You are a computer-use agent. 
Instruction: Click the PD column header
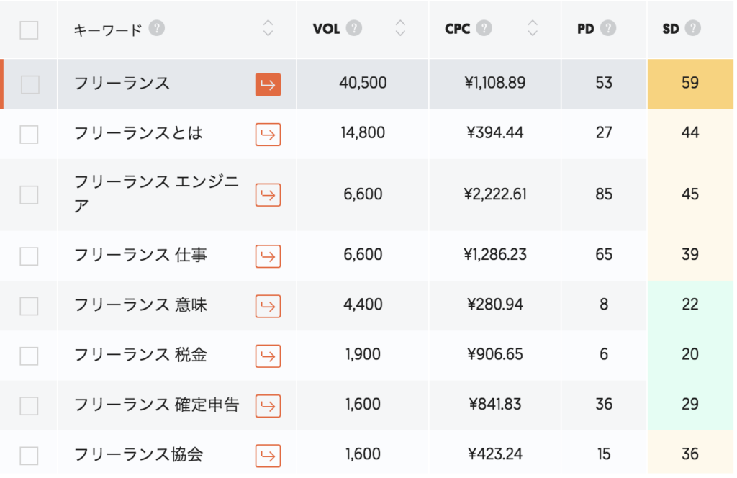(x=586, y=29)
